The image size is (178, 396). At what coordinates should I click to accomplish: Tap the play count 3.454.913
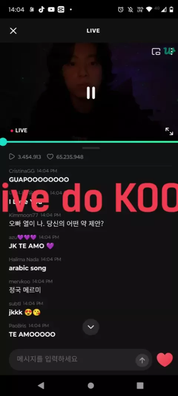point(25,157)
